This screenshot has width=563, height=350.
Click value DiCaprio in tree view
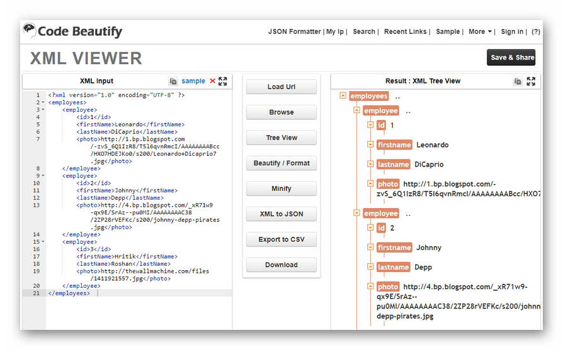point(429,165)
